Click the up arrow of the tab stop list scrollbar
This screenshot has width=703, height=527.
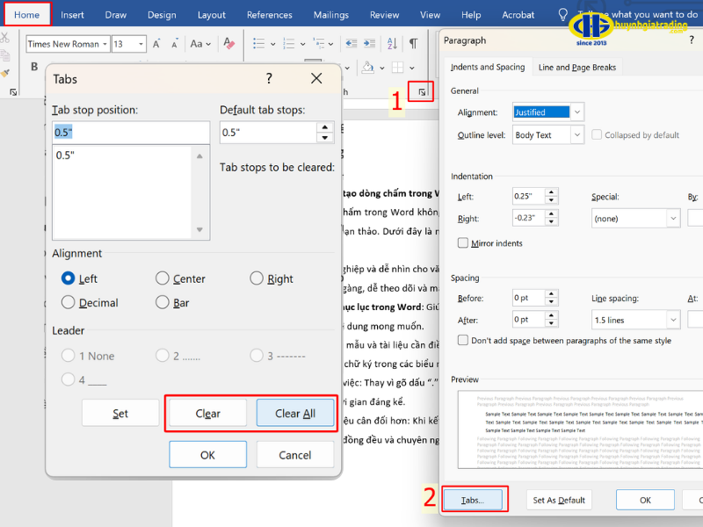(199, 156)
